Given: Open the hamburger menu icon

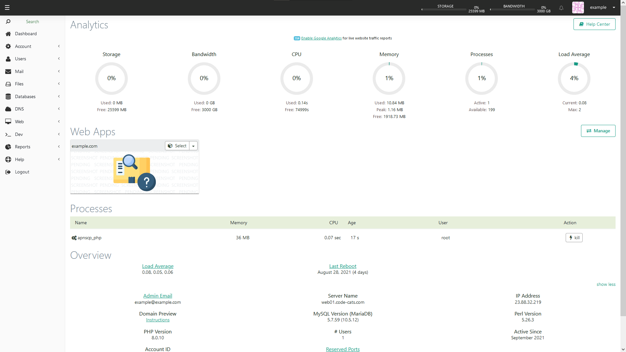Looking at the screenshot, I should (x=7, y=7).
